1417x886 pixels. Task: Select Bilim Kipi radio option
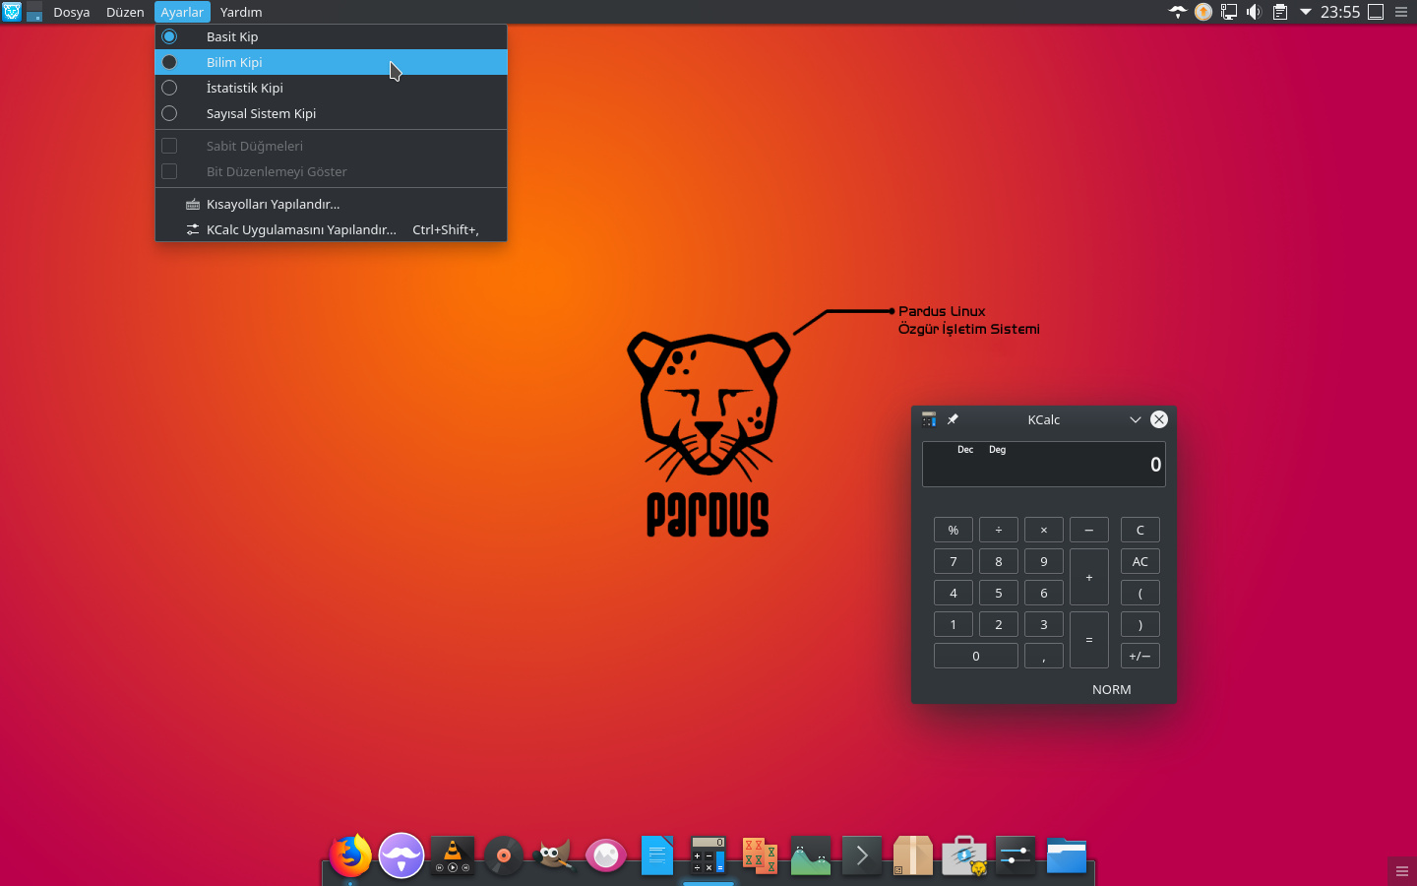click(x=234, y=62)
